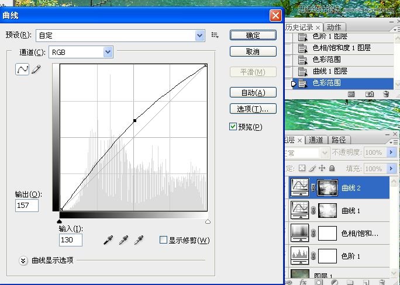Click 选项 options button
Viewport: 400px width, 285px height.
click(253, 109)
